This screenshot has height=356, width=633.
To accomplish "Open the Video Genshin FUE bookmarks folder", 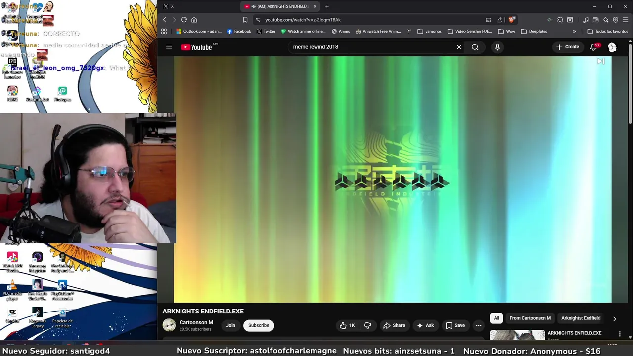I will (x=470, y=31).
